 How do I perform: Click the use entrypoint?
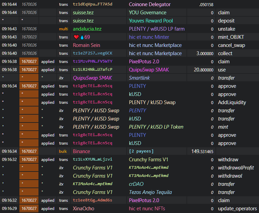pyautogui.click(x=222, y=70)
